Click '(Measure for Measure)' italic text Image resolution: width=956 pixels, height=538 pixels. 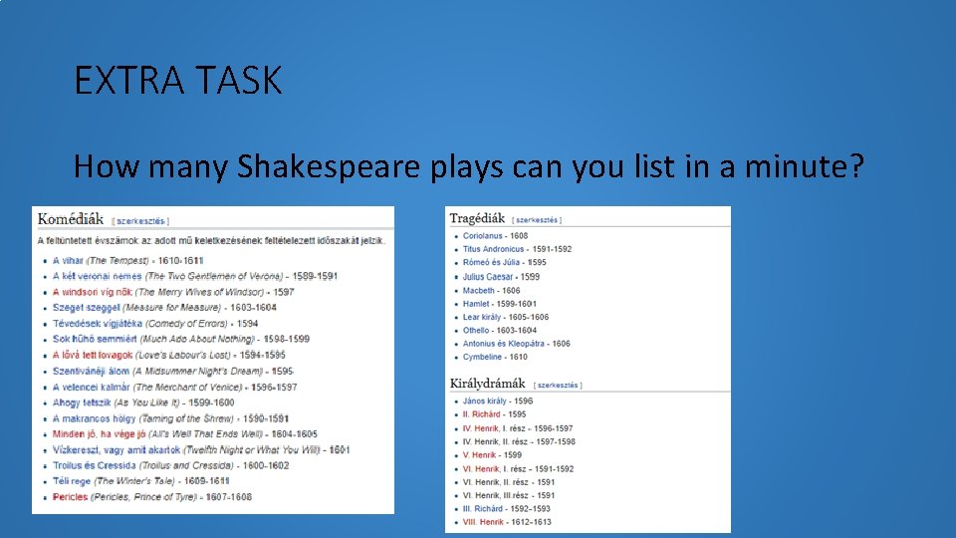tap(172, 308)
